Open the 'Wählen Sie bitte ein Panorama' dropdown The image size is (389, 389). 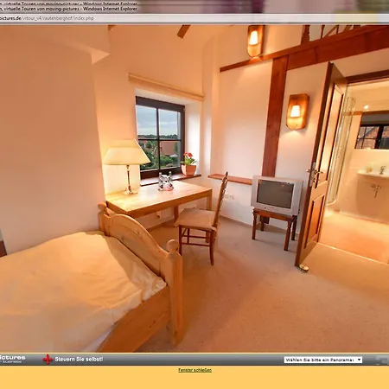[x=323, y=360]
